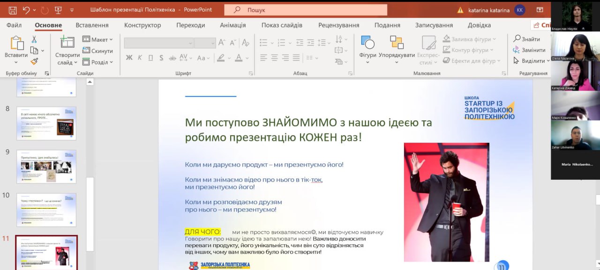Screen dimensions: 600x270
Task: Click the Undo arrow icon
Action: tap(26, 10)
